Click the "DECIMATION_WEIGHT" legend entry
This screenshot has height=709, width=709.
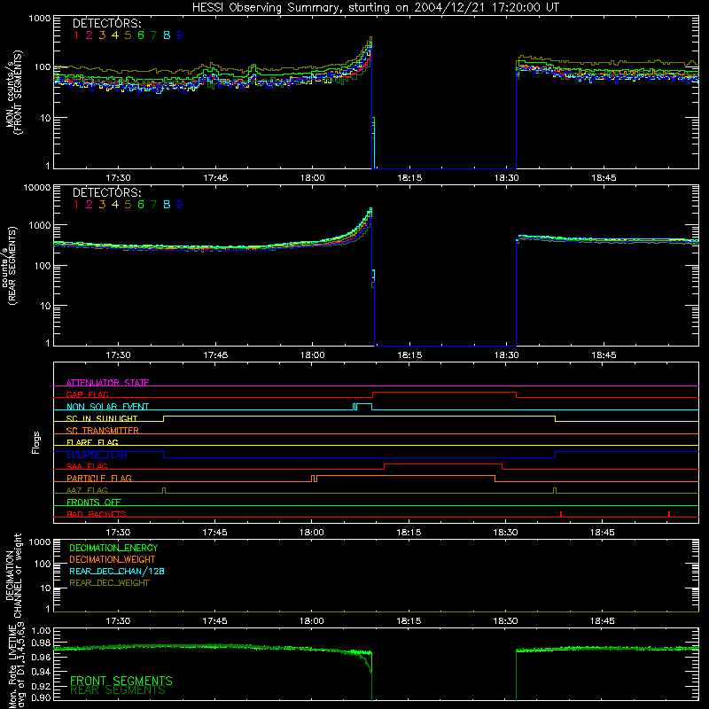(x=113, y=560)
